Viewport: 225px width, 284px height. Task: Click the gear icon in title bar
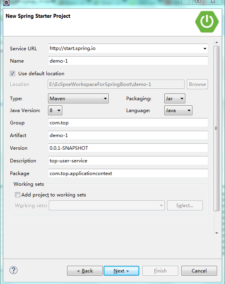coord(6,3)
